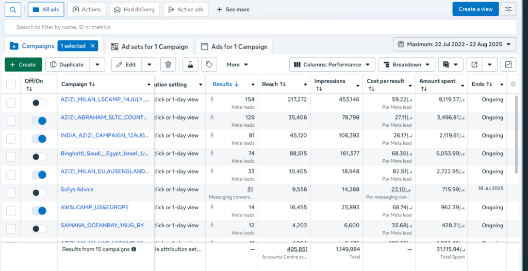
Task: Open the date range dropdown
Action: [454, 44]
